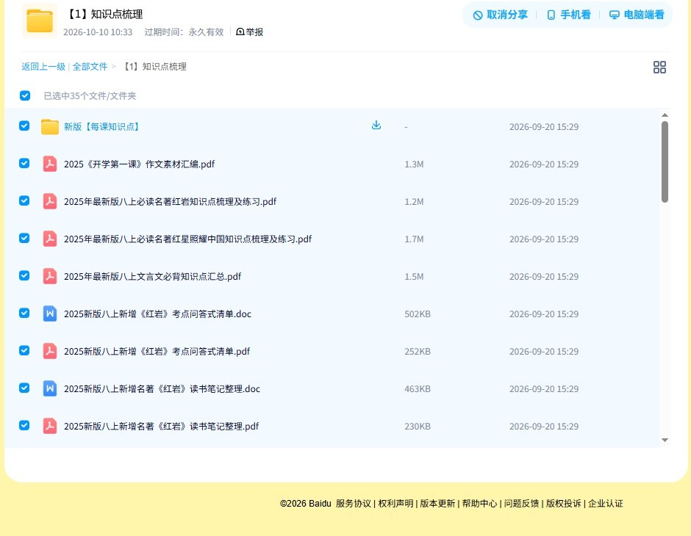Click the 电脑端看 button
The width and height of the screenshot is (691, 536).
tap(637, 15)
